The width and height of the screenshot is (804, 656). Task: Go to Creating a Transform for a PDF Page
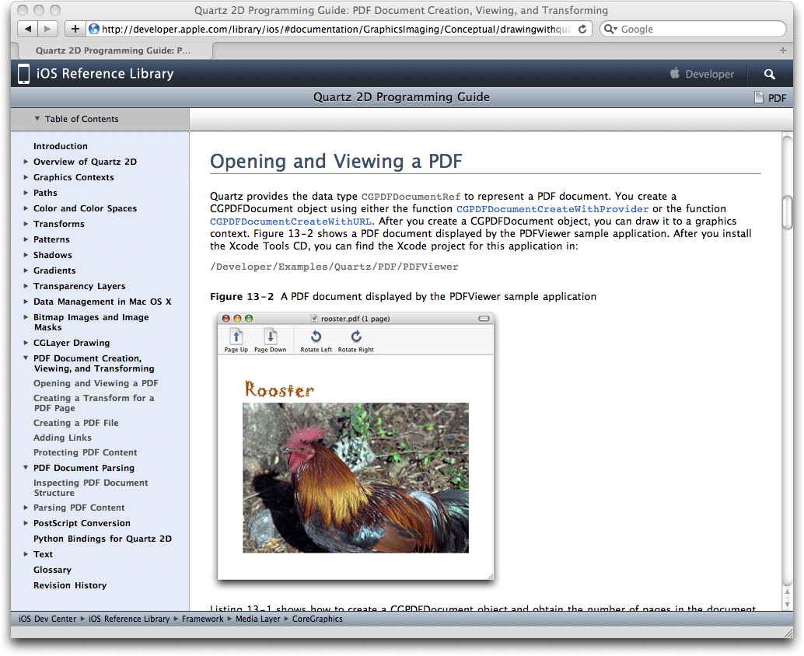click(x=94, y=403)
